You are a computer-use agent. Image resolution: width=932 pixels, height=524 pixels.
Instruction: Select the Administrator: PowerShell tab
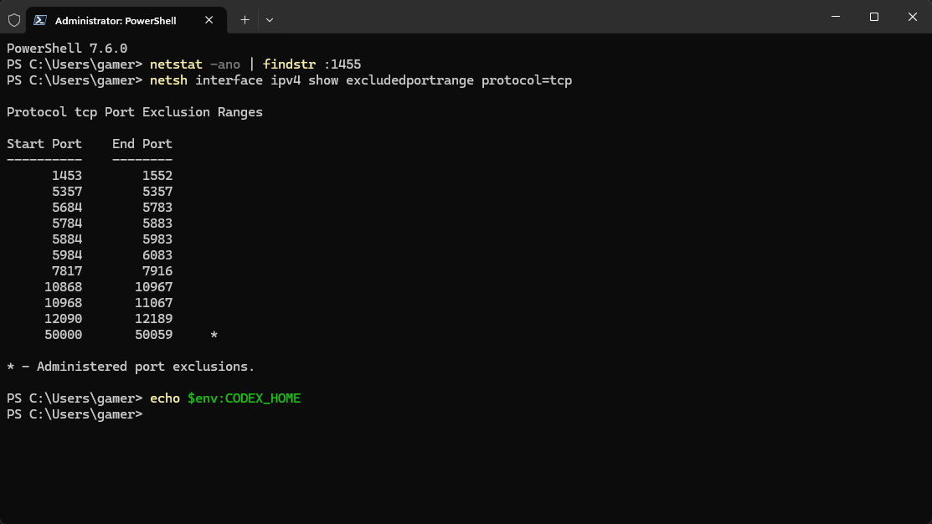click(x=126, y=20)
